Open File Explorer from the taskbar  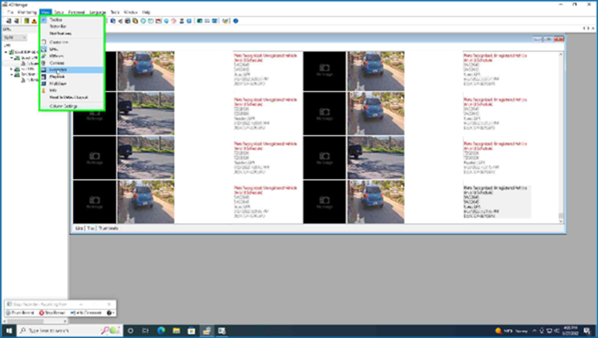[176, 331]
